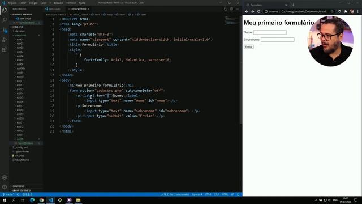
Task: Open the Explorer view in activity bar
Action: tap(5, 10)
